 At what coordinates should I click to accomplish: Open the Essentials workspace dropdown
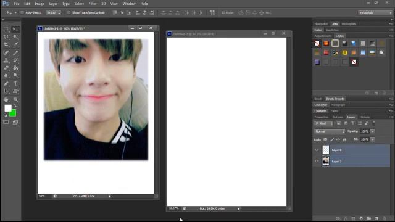point(375,12)
